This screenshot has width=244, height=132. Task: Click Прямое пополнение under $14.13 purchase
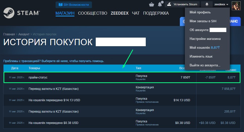point(147,102)
